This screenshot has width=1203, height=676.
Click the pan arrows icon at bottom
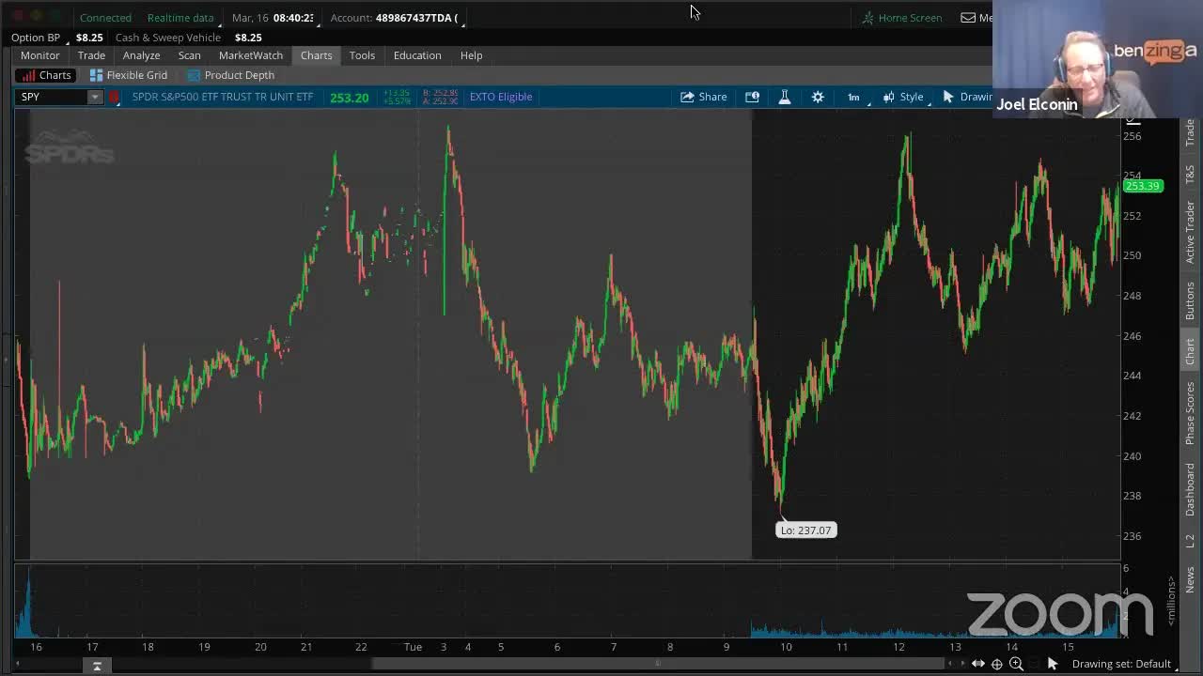point(978,664)
